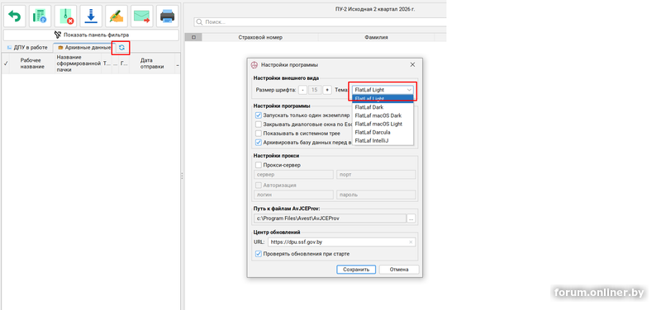Click select-all box in right table header

[193, 37]
